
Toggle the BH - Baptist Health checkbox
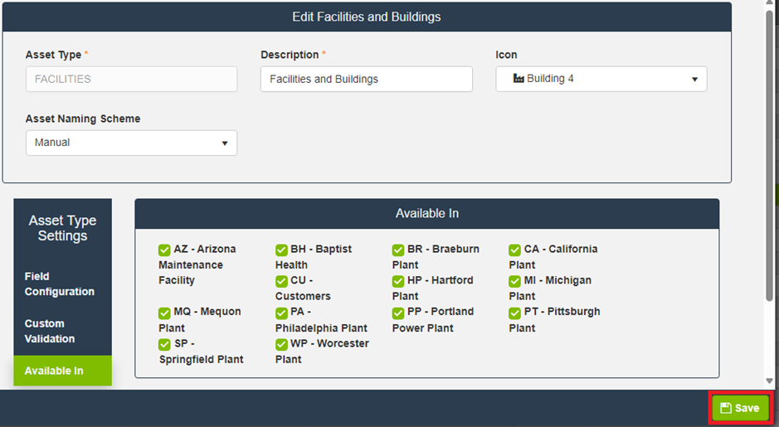point(281,250)
